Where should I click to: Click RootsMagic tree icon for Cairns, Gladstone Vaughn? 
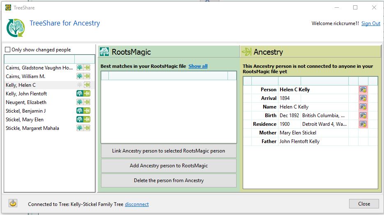point(80,68)
